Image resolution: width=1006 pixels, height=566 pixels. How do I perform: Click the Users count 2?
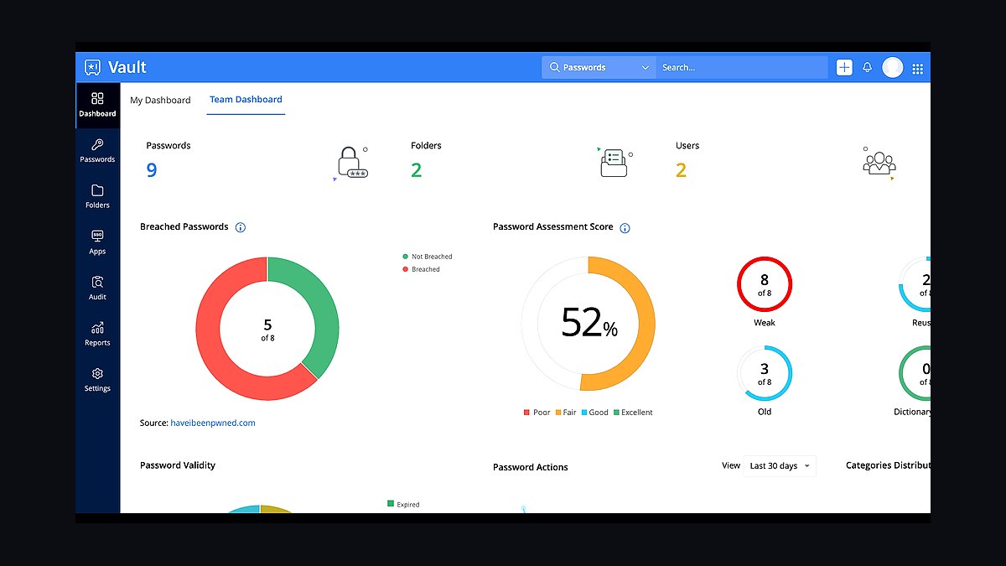(x=682, y=170)
